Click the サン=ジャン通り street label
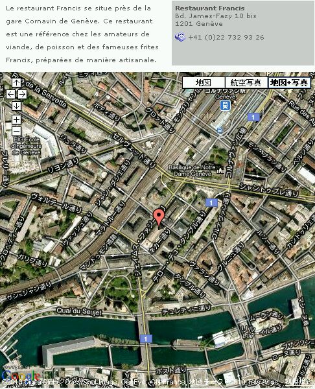315x389 pixels. tap(29, 290)
